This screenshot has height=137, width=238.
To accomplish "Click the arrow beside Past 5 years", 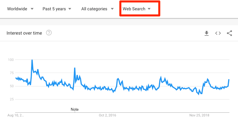I will 70,9.
